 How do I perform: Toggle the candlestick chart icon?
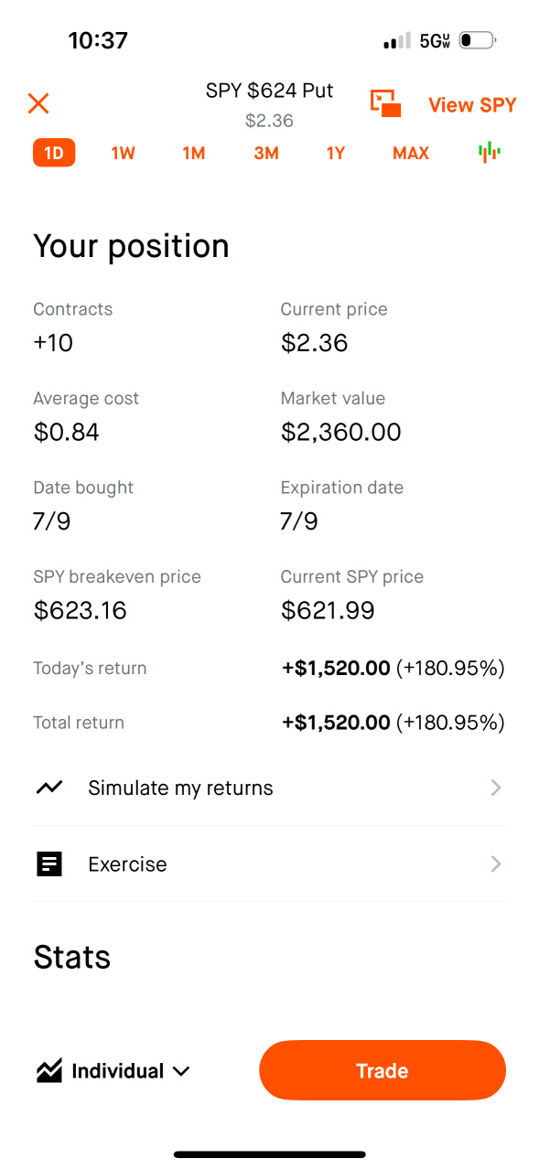click(490, 153)
